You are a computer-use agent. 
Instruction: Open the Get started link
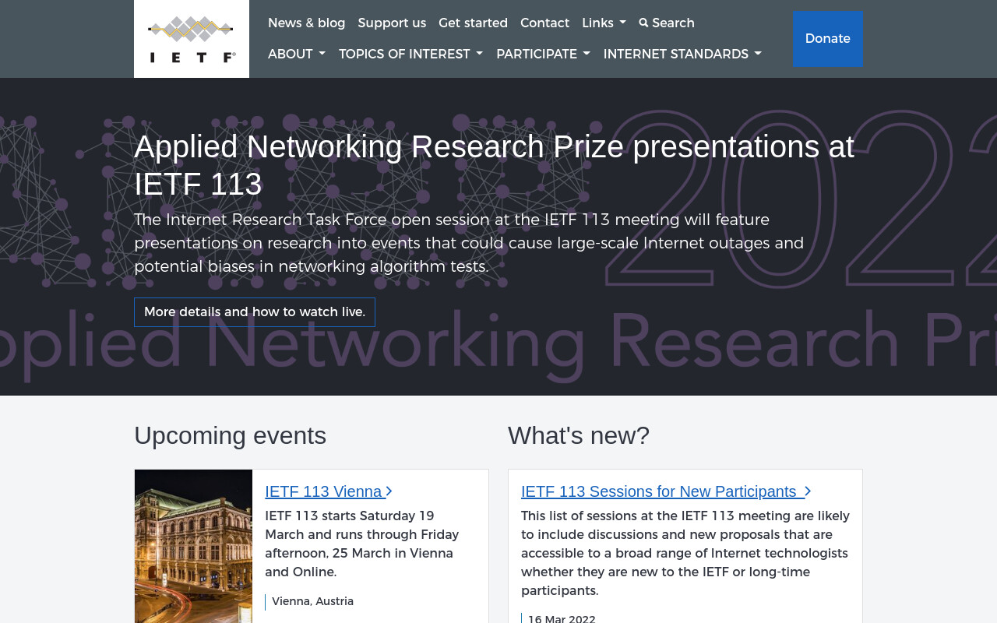pyautogui.click(x=473, y=23)
